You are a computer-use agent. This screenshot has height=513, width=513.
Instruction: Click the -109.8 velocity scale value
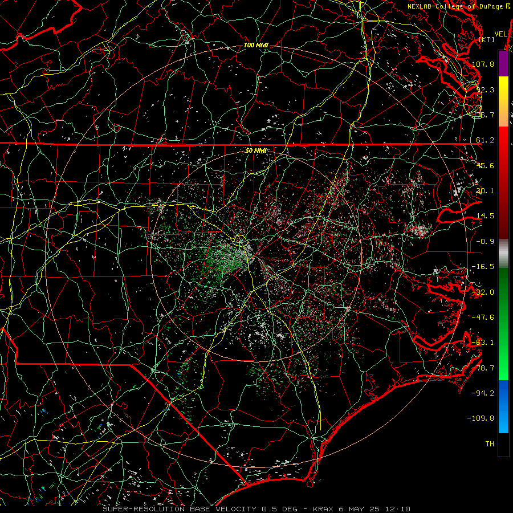point(481,418)
